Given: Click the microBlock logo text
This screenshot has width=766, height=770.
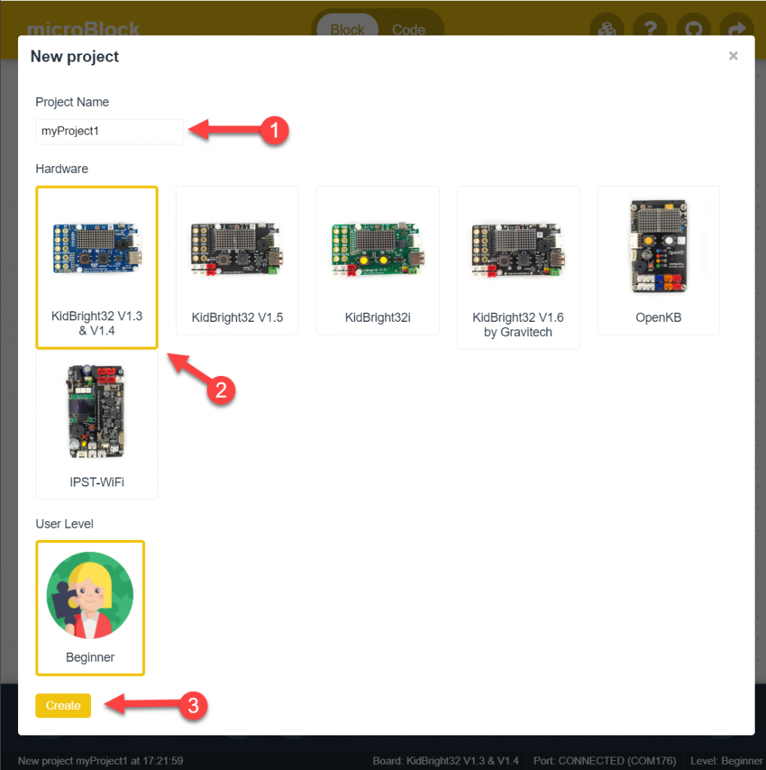Looking at the screenshot, I should click(x=83, y=29).
